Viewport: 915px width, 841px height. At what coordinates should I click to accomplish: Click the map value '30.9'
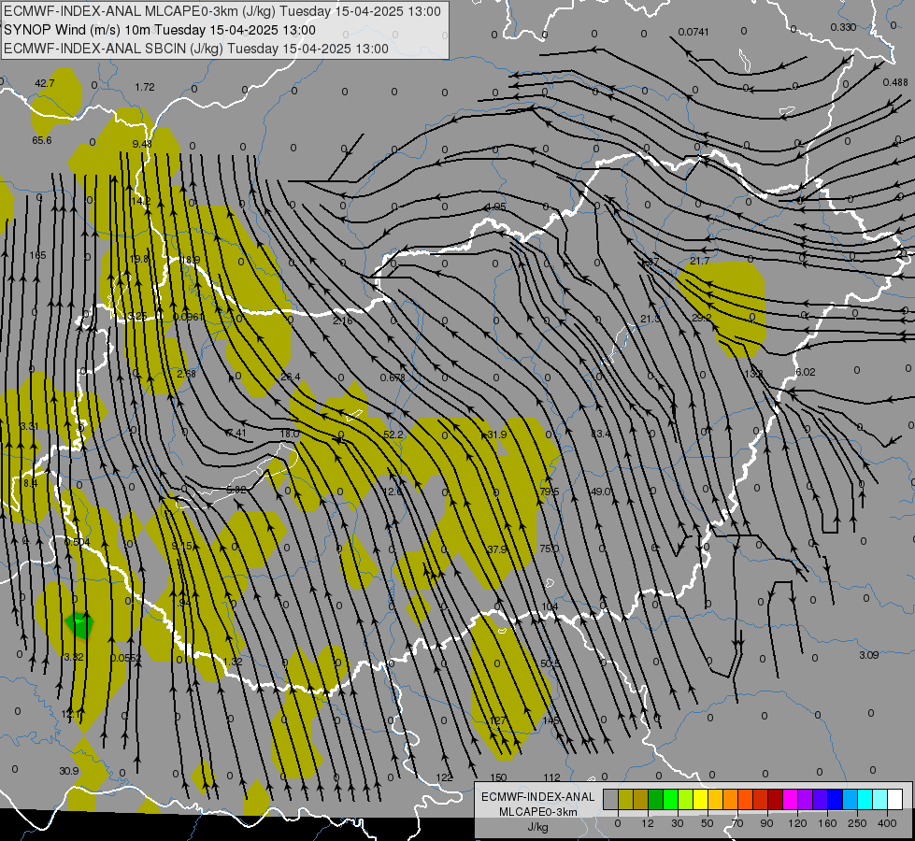tap(69, 771)
